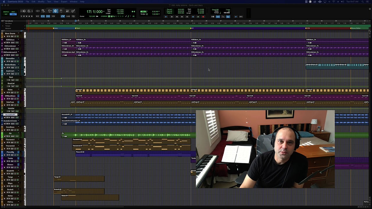
Task: Open the Edit menu
Action: [33, 2]
